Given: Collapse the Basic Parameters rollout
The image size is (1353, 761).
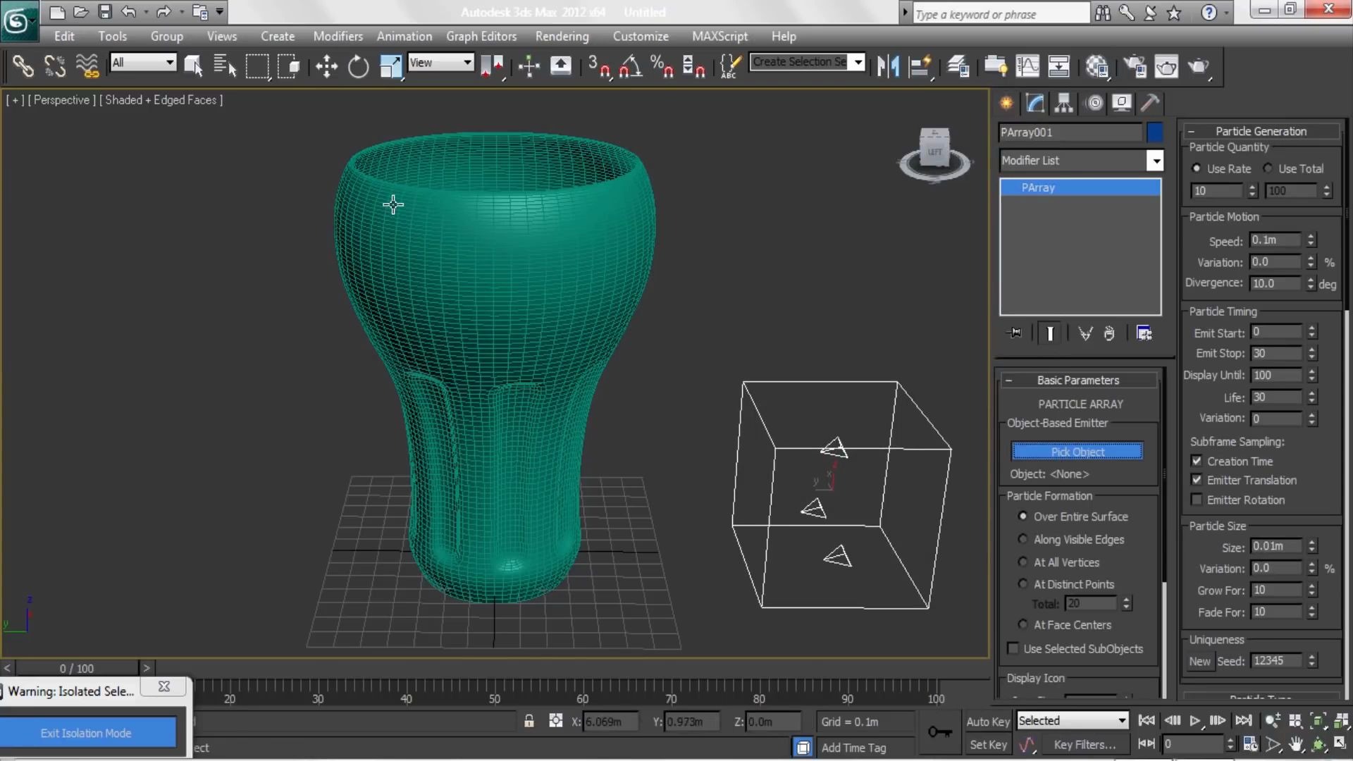Looking at the screenshot, I should pos(1009,380).
